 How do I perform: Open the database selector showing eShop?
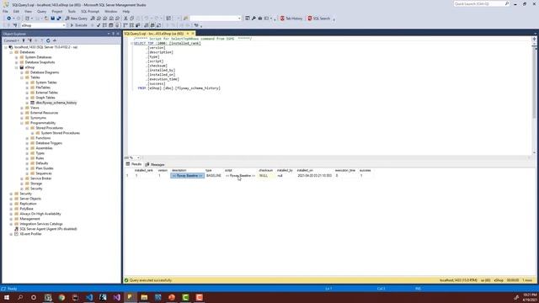43,25
